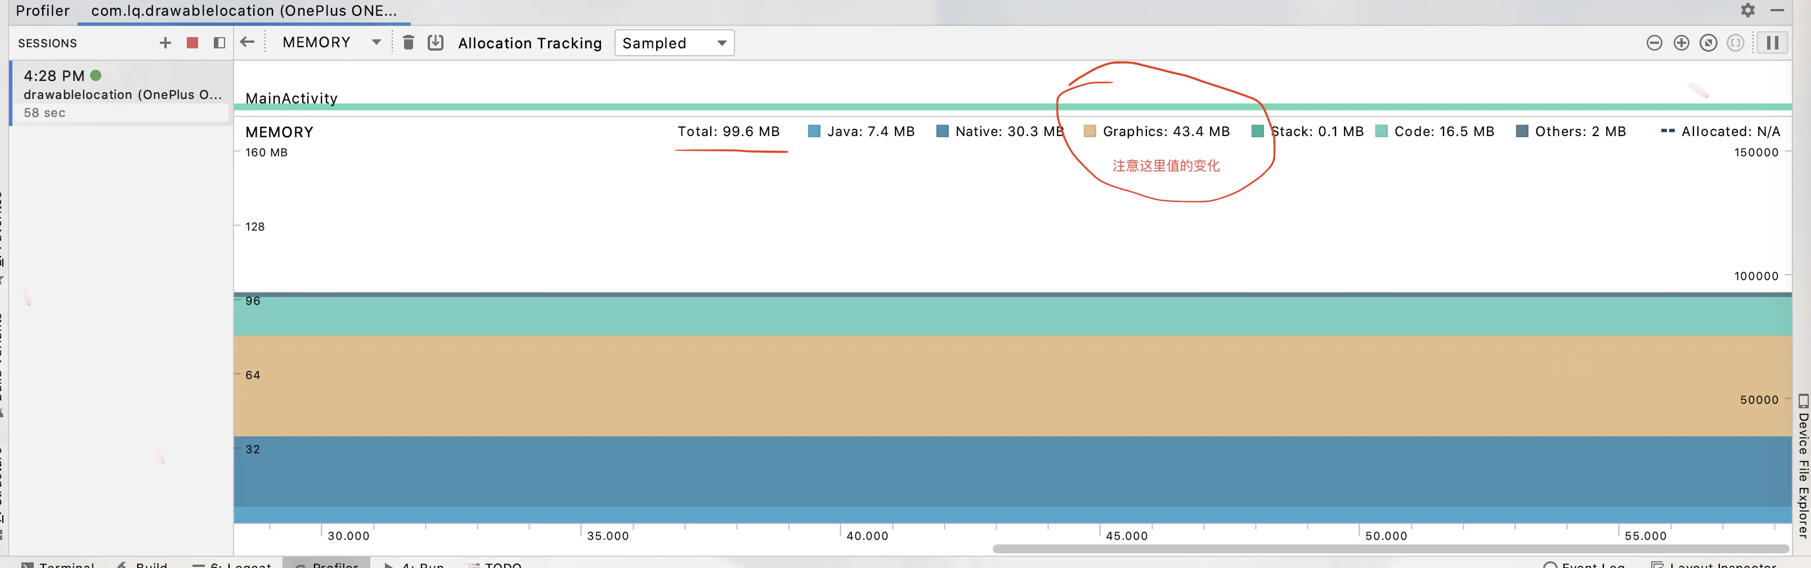Open the Terminal tool window tab

coord(59,565)
